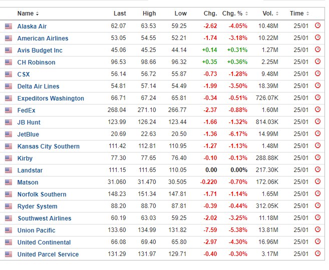Open the Southwest Airlines link
This screenshot has width=329, height=270.
tap(45, 218)
